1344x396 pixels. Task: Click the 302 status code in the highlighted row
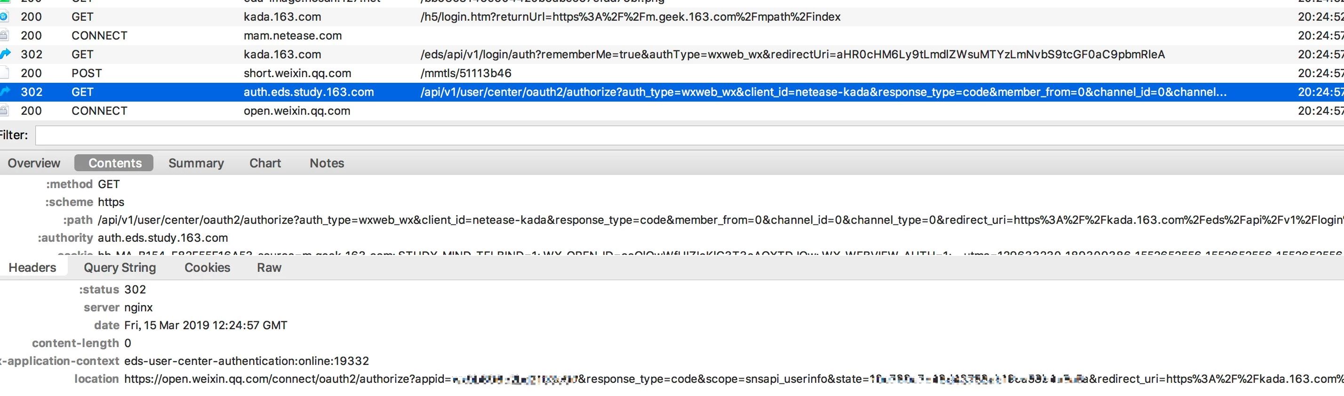point(32,92)
